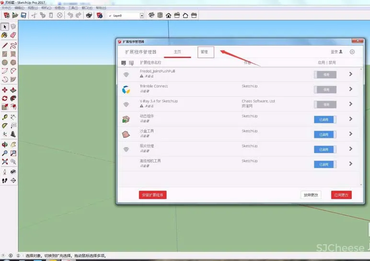This screenshot has width=370, height=261.
Task: Expand 高级相机工具 row chevron
Action: point(351,164)
